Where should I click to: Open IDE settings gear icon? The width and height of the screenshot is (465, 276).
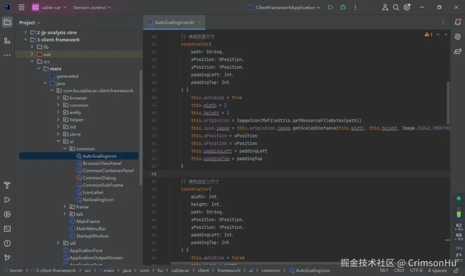pyautogui.click(x=407, y=7)
